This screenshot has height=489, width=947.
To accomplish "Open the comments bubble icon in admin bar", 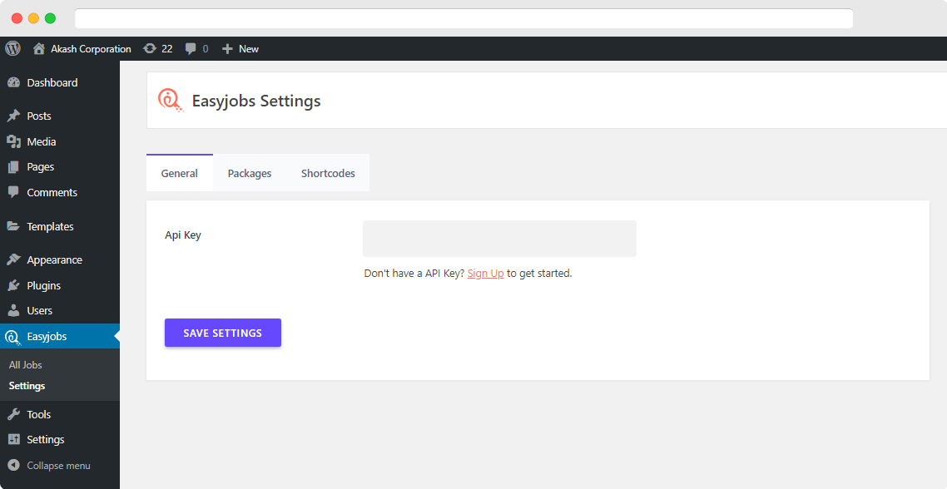I will pyautogui.click(x=191, y=49).
